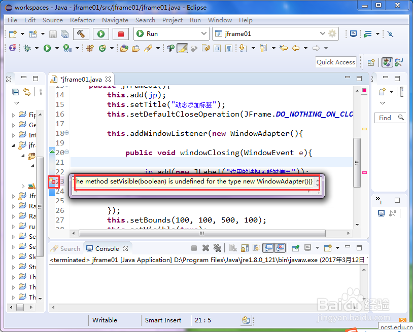Click the Save icon in toolbar

53,34
